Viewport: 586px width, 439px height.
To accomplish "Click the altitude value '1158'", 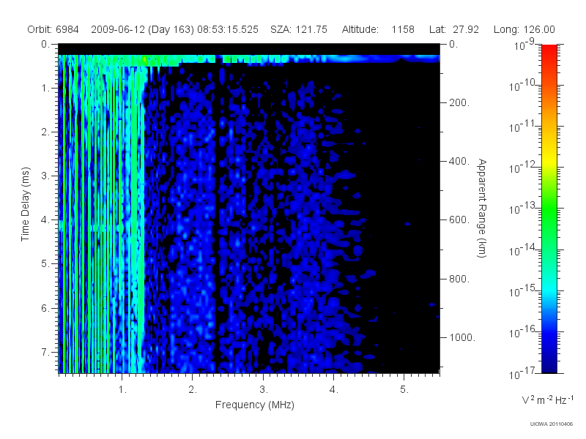I will (403, 29).
